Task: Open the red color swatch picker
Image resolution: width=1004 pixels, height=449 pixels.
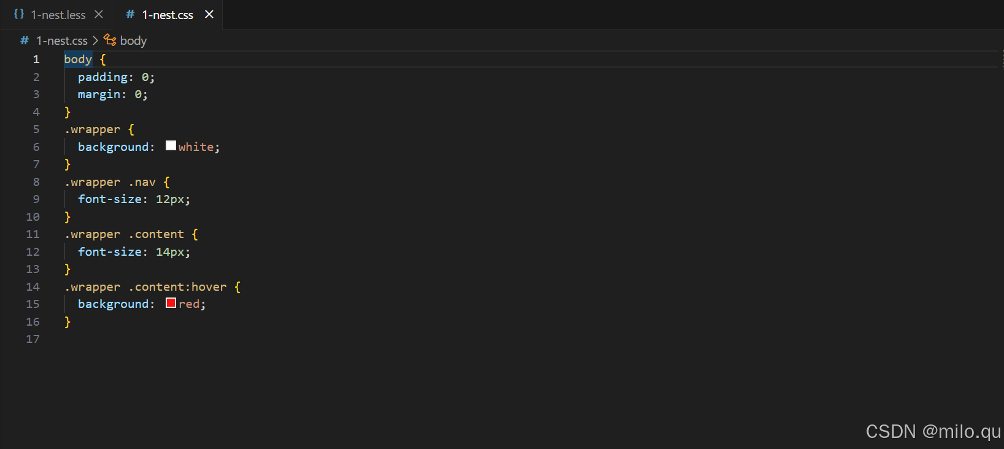Action: click(x=171, y=303)
